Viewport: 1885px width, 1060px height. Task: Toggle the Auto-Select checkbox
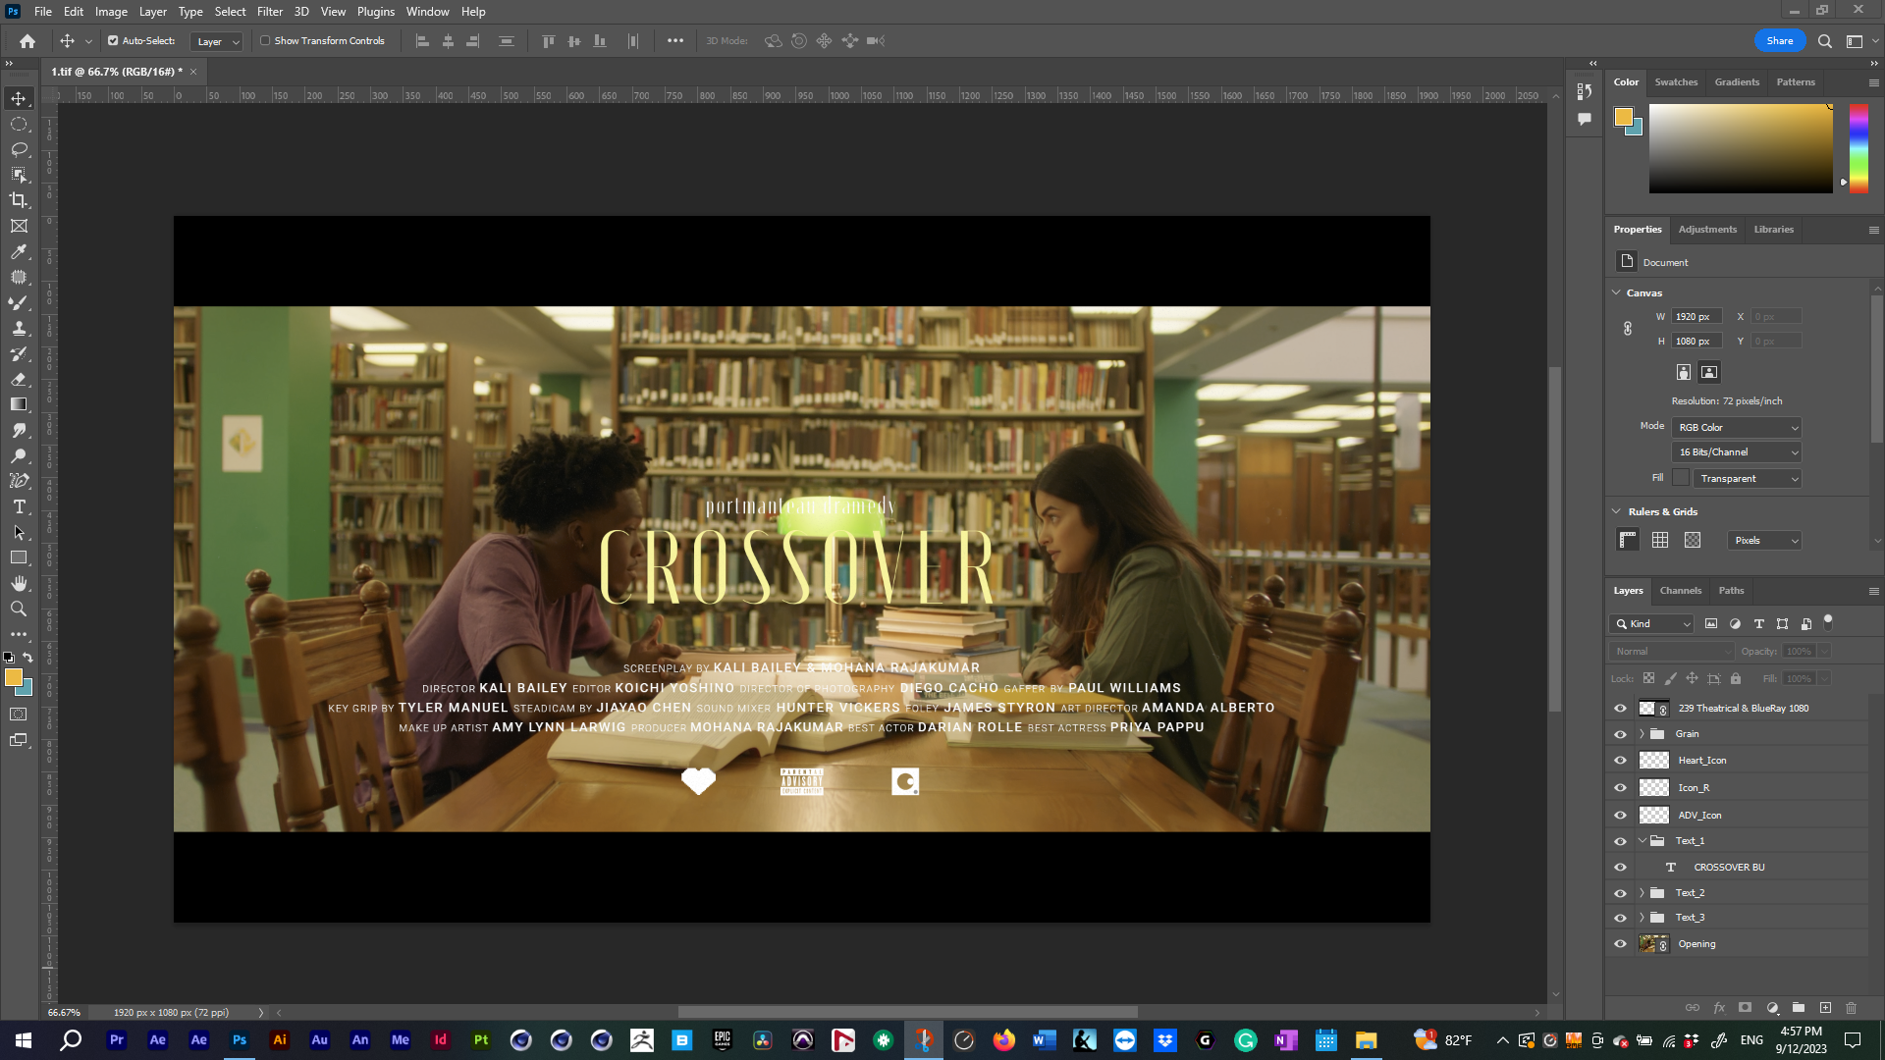(x=113, y=41)
